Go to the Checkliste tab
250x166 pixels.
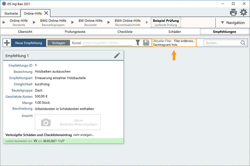[x=125, y=32]
